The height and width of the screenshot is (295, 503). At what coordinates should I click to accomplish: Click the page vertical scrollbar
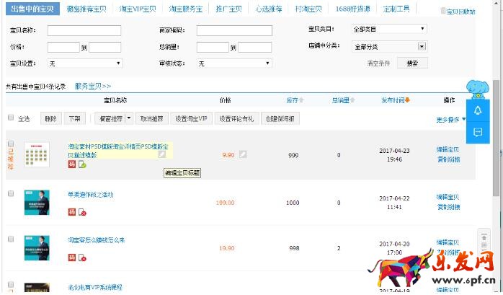click(496, 144)
